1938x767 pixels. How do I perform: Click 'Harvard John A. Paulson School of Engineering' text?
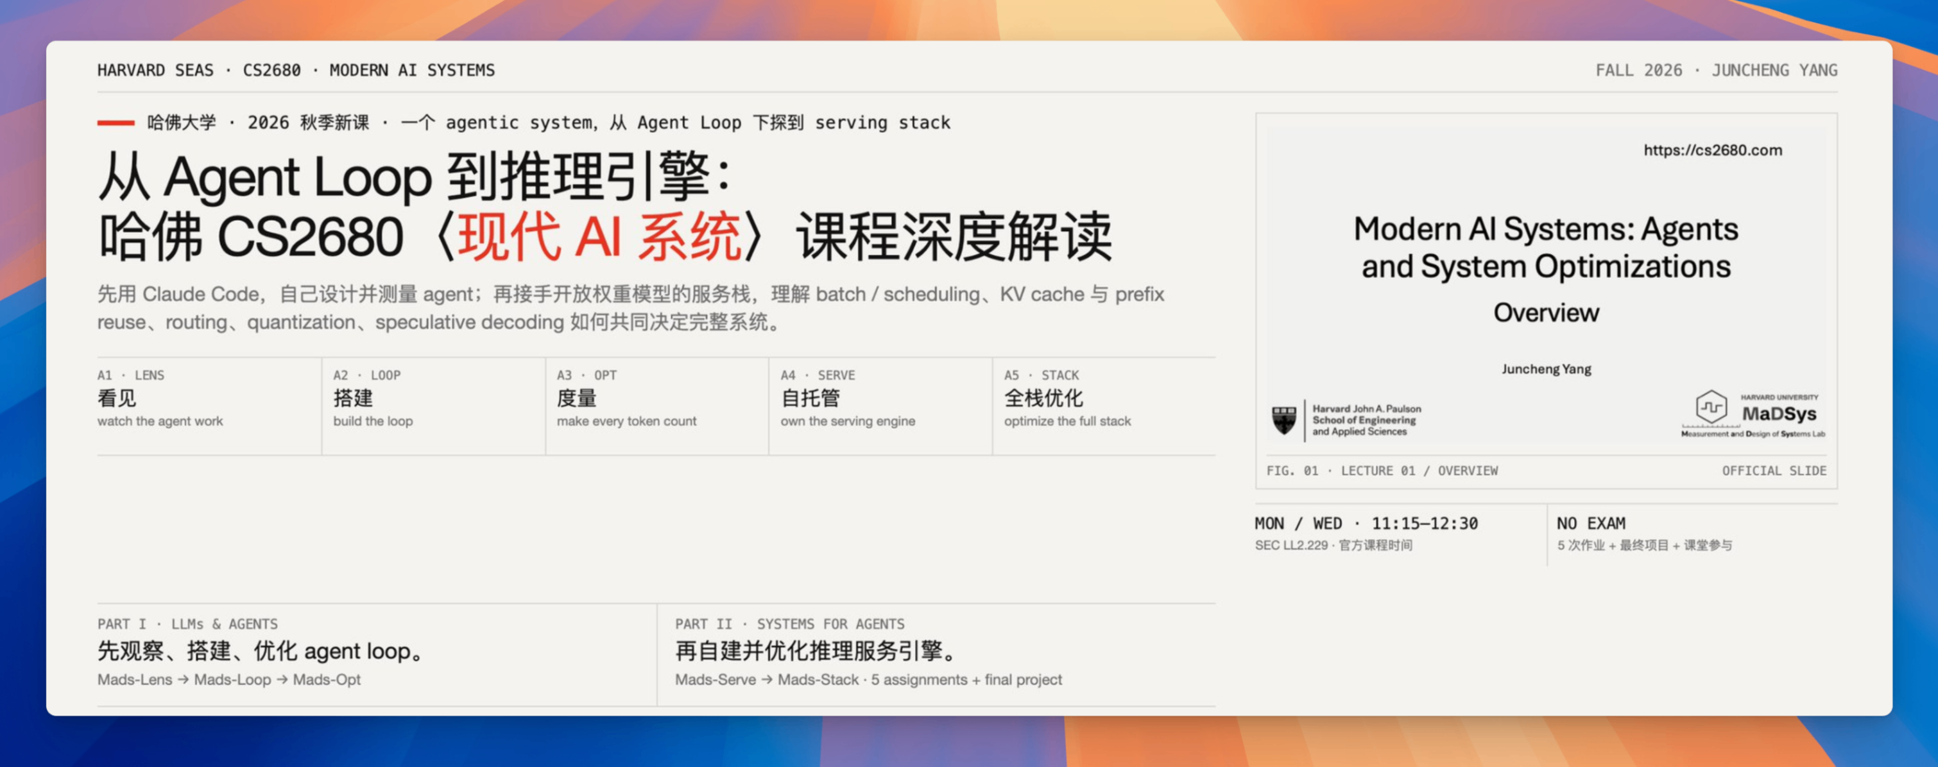pos(1367,420)
